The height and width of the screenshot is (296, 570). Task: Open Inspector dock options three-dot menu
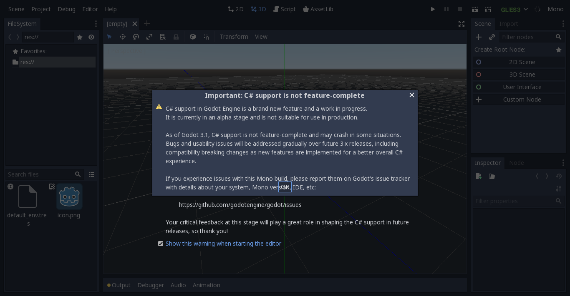tap(563, 163)
